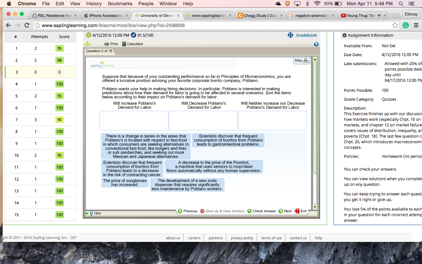Open the question Map button
The image size is (422, 264).
(302, 61)
